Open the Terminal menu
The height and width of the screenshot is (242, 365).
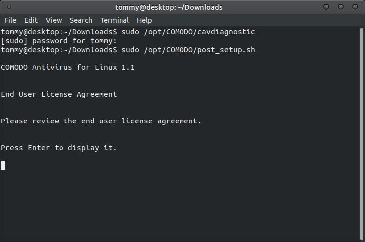[115, 20]
